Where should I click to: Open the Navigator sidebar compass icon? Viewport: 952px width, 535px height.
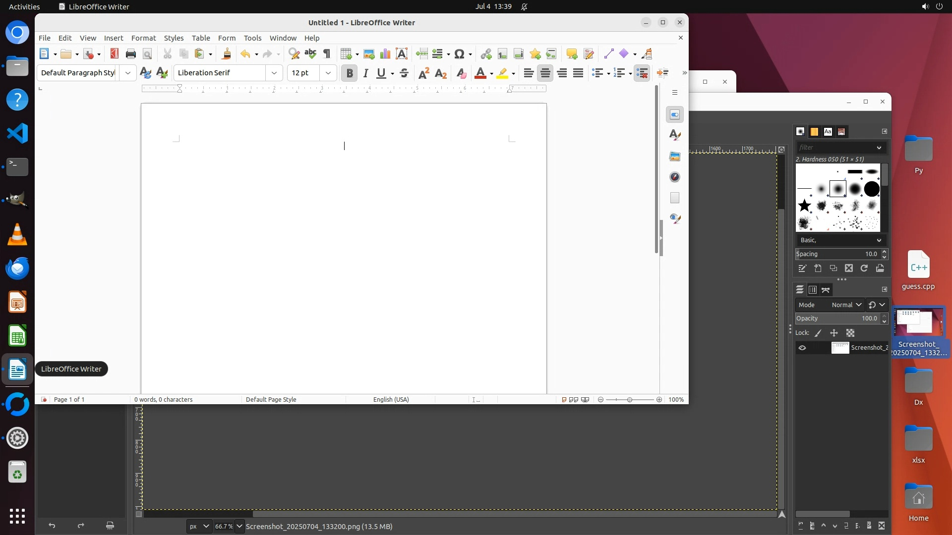674,177
